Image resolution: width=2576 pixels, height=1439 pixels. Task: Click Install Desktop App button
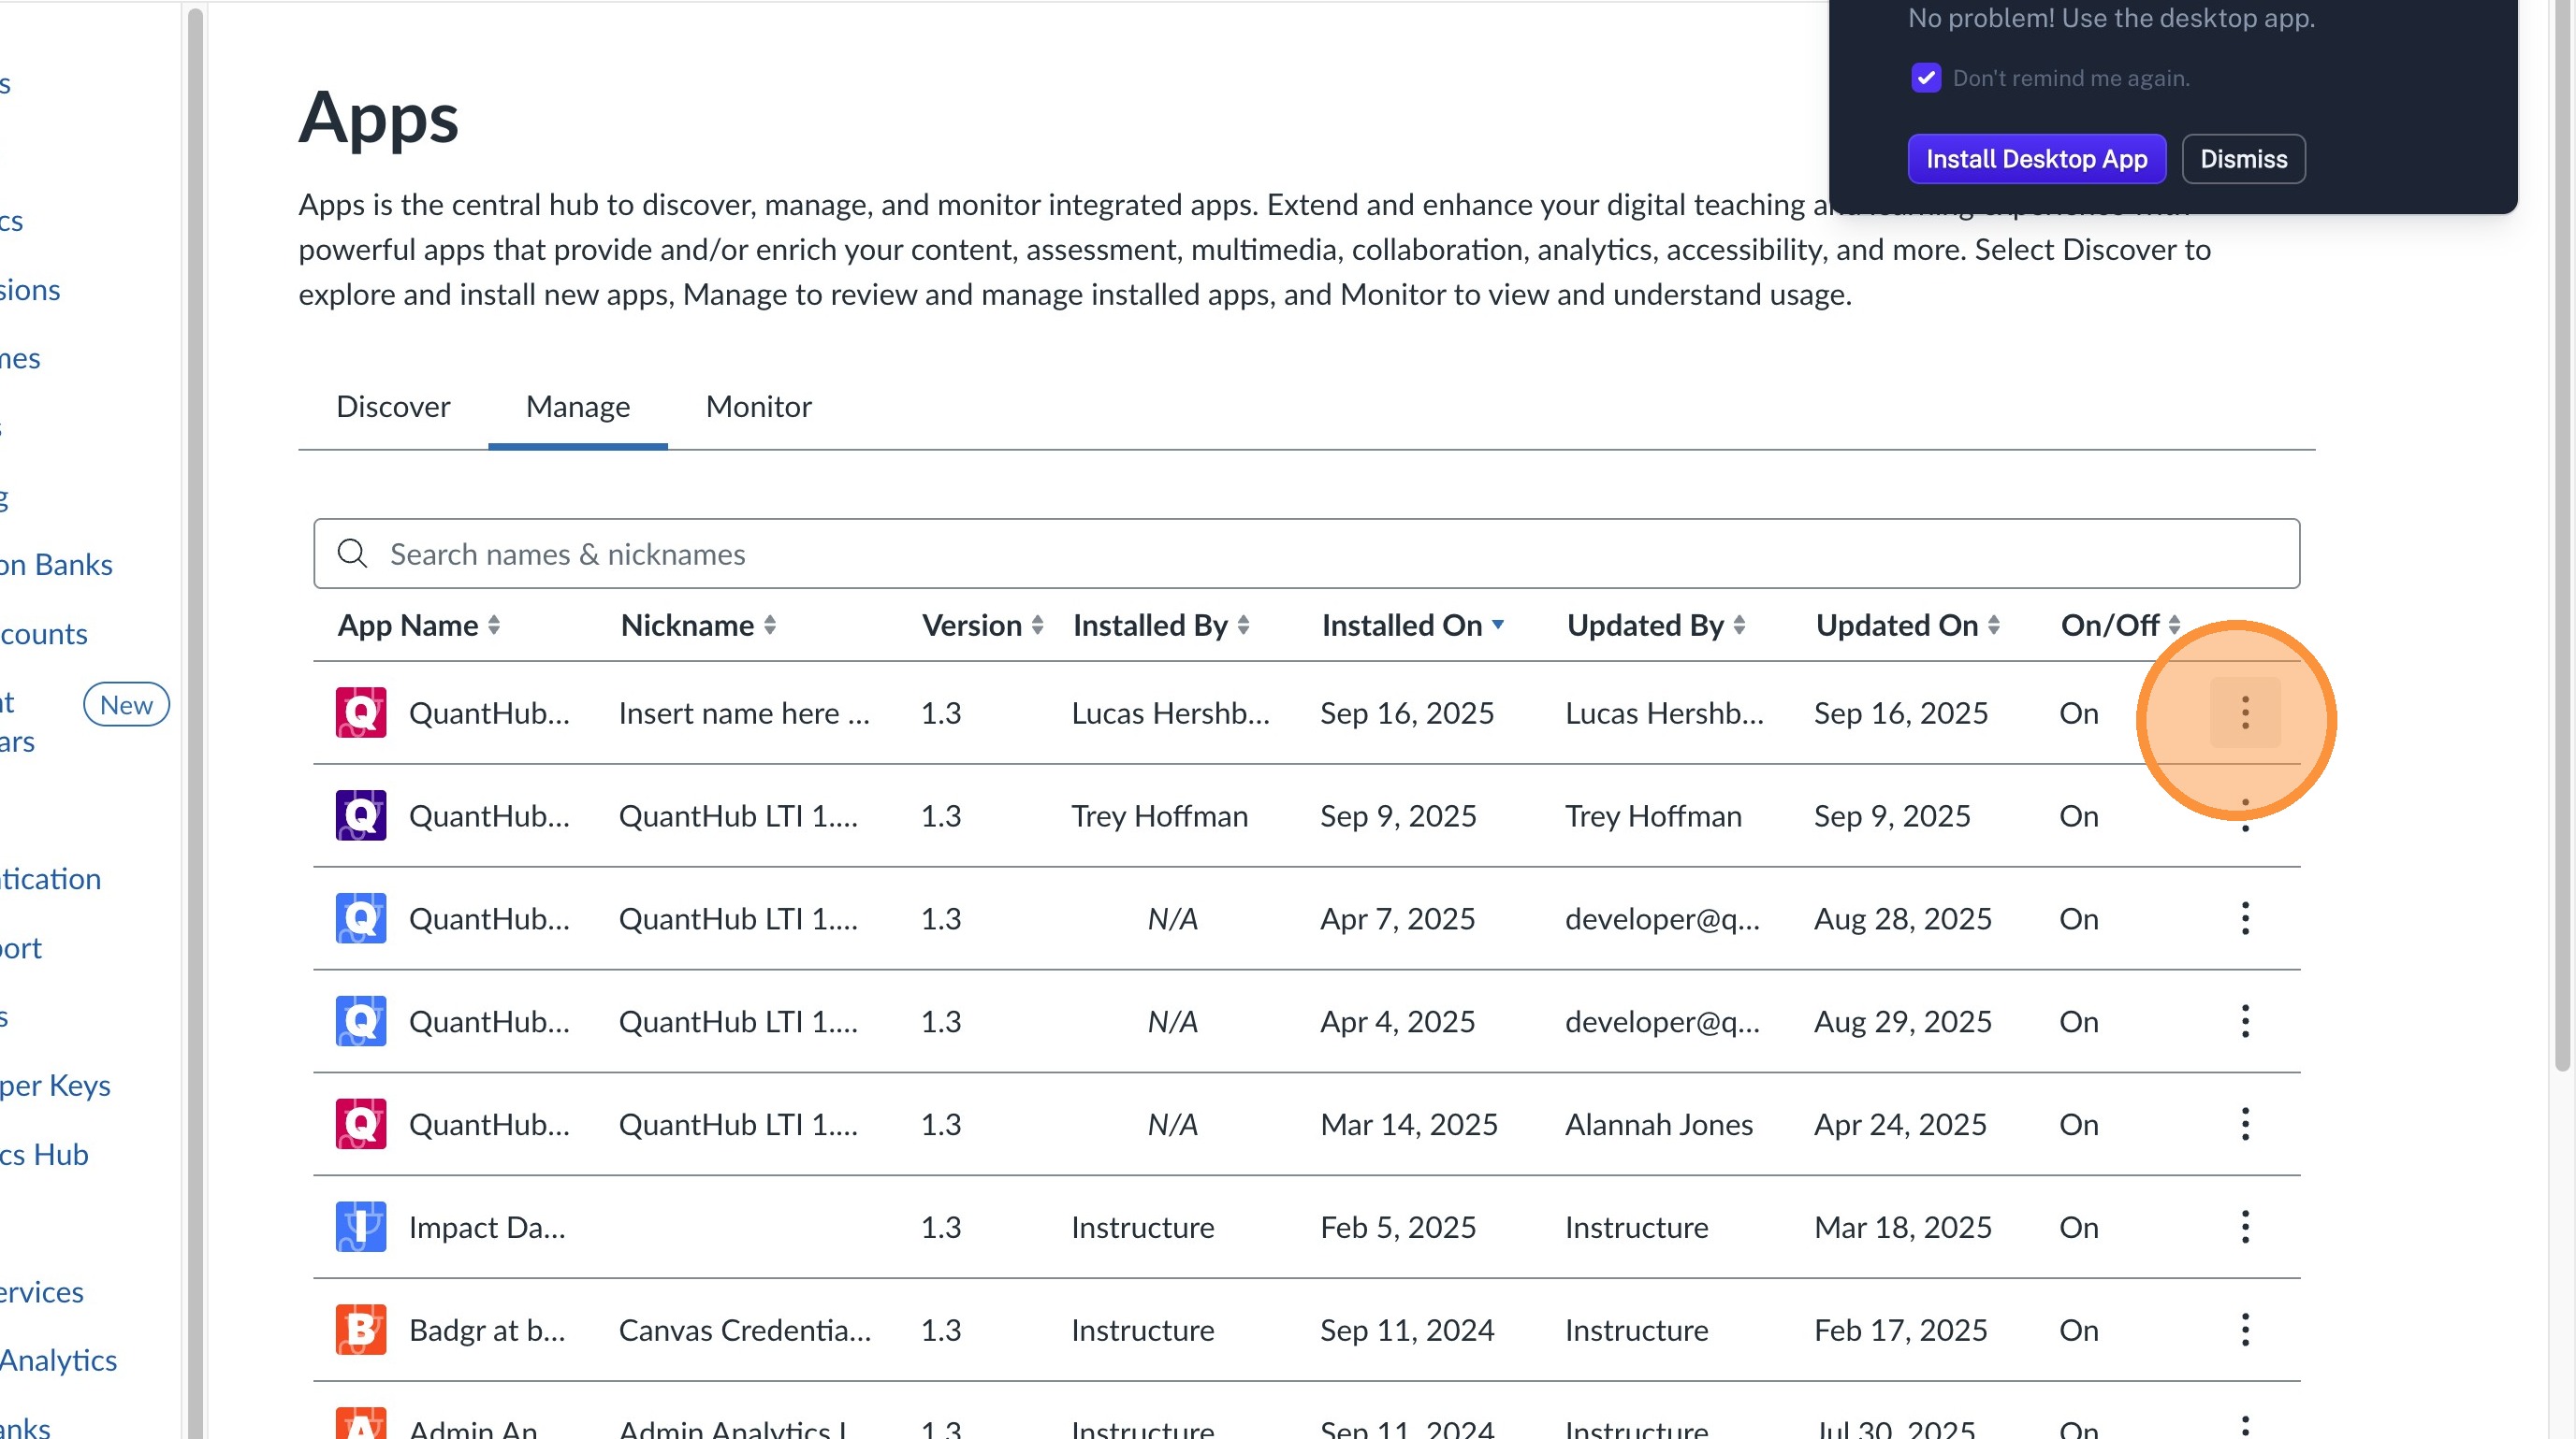[2036, 159]
